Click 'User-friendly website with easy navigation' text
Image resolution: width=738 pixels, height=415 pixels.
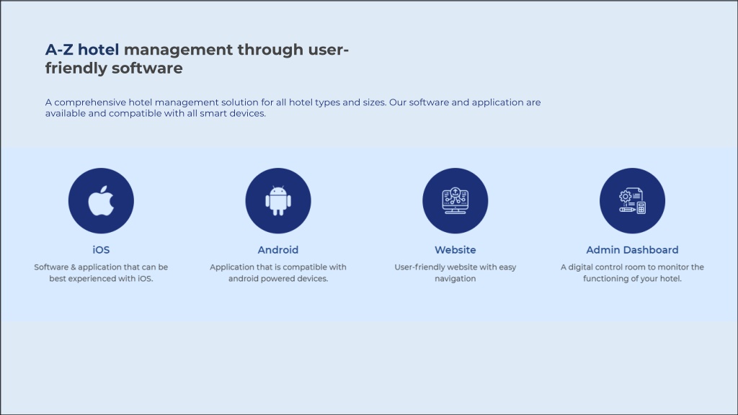[x=455, y=273]
